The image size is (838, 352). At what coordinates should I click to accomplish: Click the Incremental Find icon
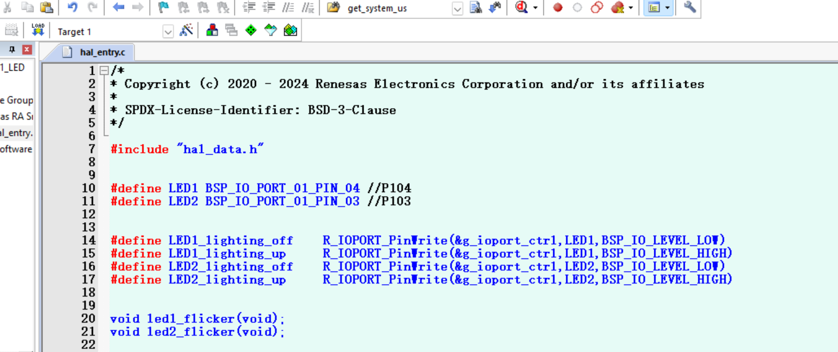[495, 8]
